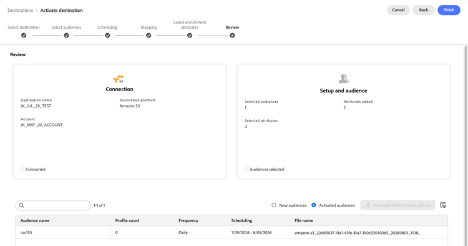
Task: Click the amazon-s3 file name cell
Action: [x=358, y=233]
